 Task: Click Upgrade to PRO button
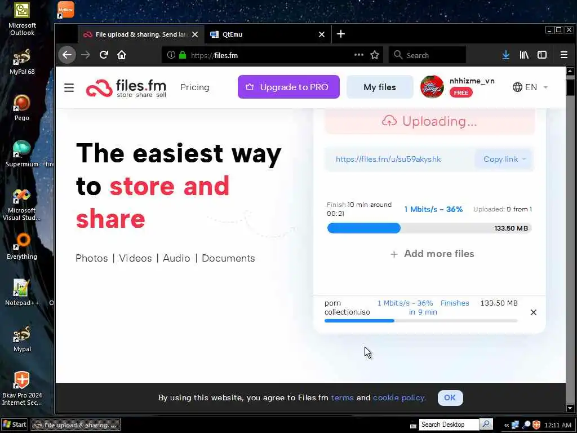288,87
